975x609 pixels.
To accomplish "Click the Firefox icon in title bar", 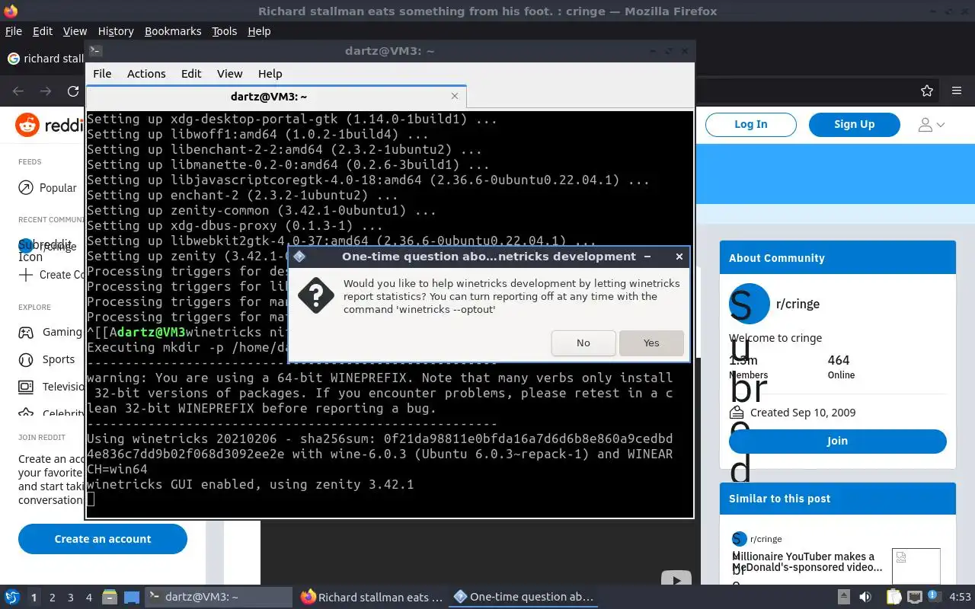I will pos(11,11).
